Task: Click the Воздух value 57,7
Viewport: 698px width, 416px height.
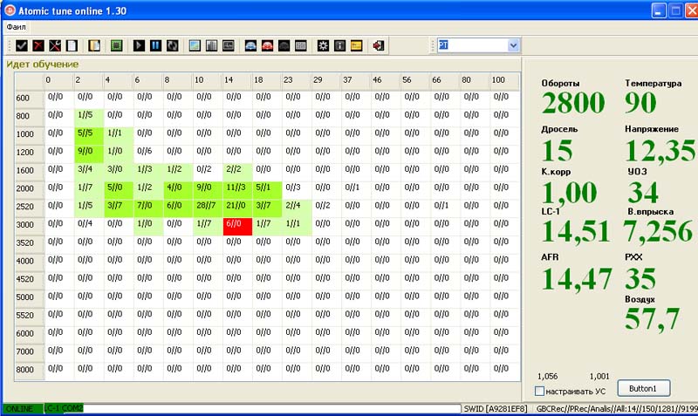Action: tap(652, 319)
